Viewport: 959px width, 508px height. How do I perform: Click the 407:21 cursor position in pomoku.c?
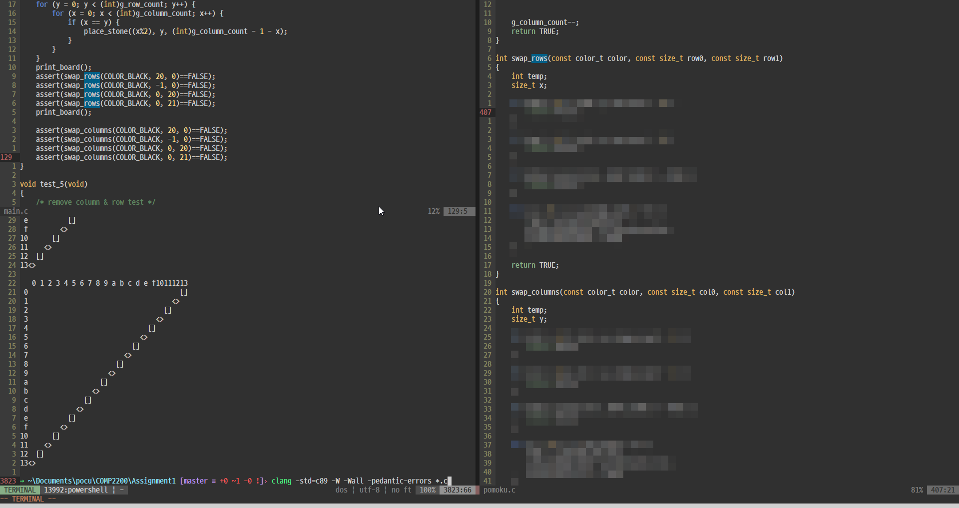click(x=943, y=490)
